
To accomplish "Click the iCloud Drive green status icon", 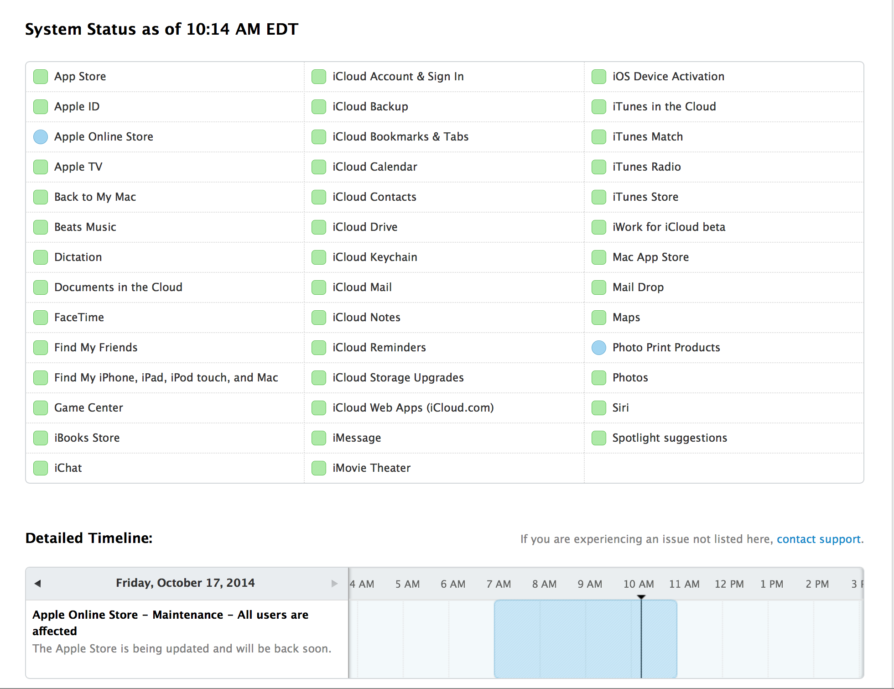I will [319, 227].
